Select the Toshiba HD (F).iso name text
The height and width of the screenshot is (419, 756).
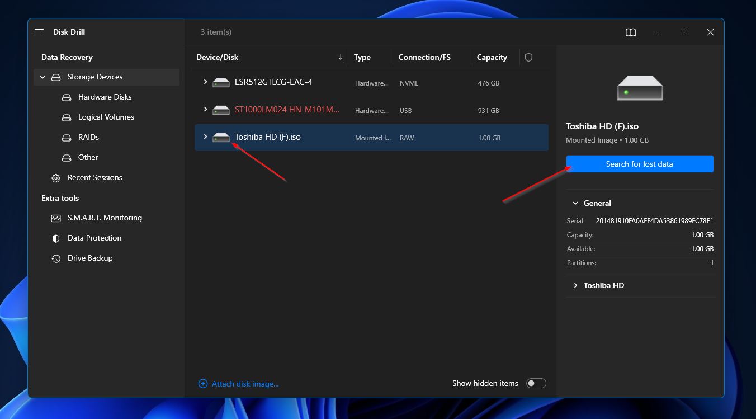coord(268,137)
